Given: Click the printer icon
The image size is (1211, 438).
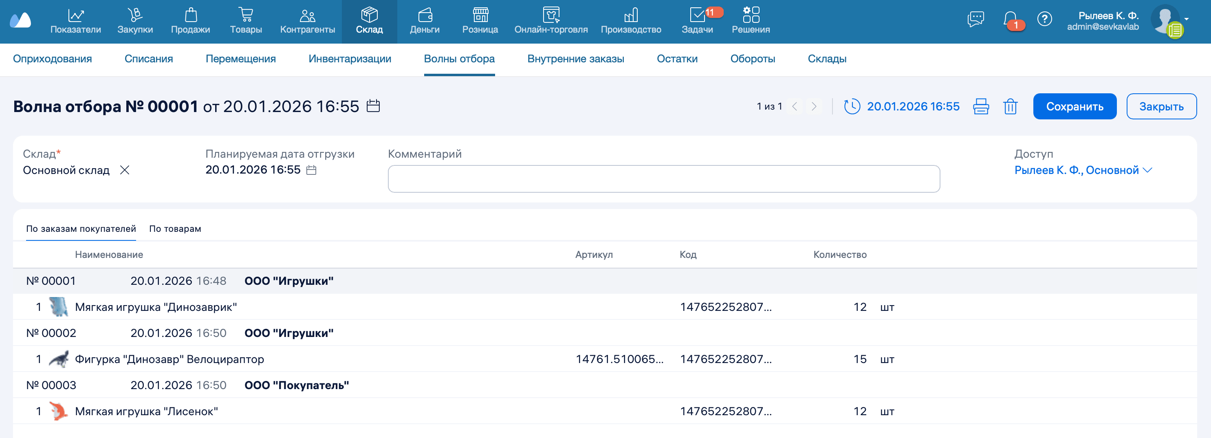Looking at the screenshot, I should click(981, 107).
